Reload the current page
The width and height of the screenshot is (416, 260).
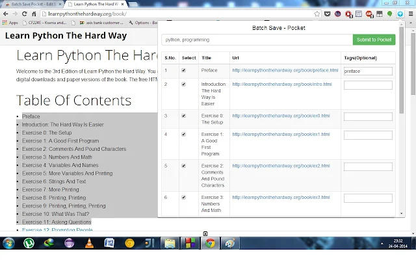coord(25,14)
